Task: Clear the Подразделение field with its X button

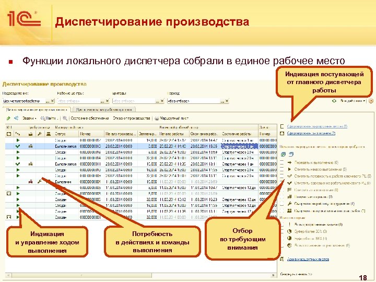Action: (53, 101)
